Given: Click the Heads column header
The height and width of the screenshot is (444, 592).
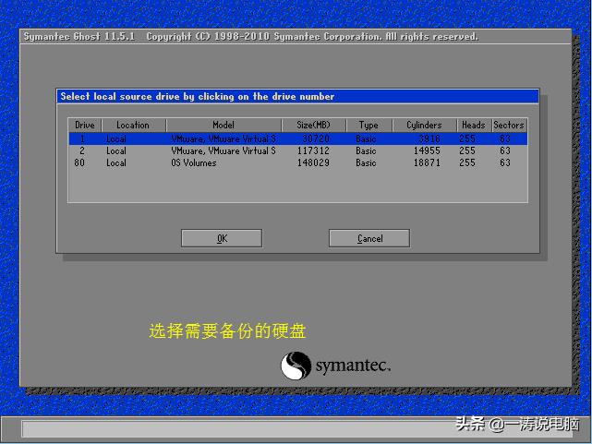Looking at the screenshot, I should pyautogui.click(x=474, y=125).
